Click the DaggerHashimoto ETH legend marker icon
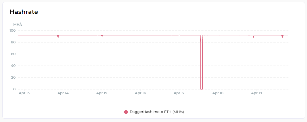 click(126, 112)
